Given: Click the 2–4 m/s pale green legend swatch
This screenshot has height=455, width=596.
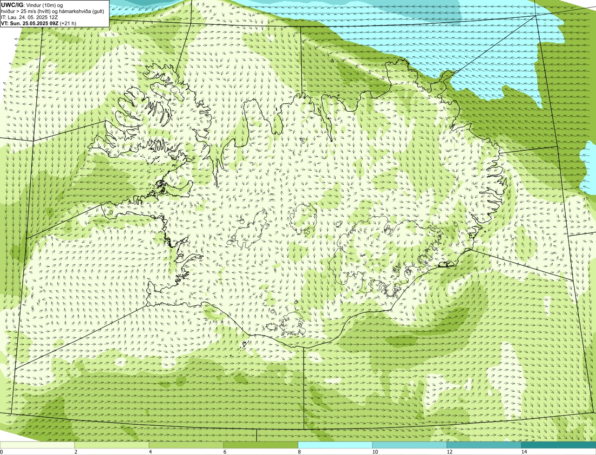Looking at the screenshot, I should 112,445.
